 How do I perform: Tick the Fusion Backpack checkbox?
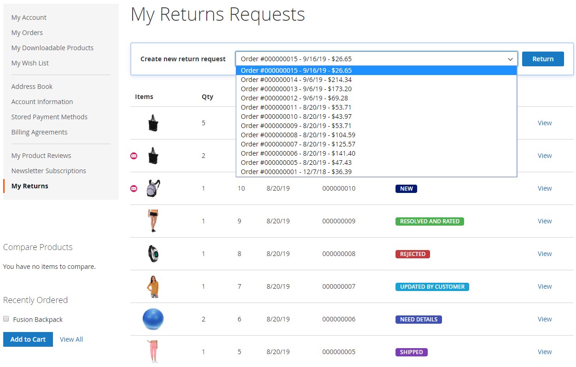pyautogui.click(x=6, y=319)
